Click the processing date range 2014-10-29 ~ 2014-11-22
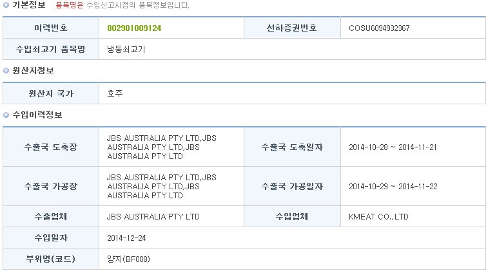 [393, 186]
